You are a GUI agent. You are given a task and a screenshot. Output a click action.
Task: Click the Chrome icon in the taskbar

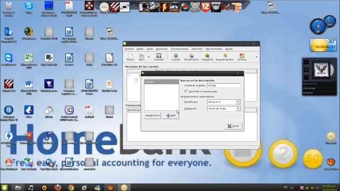[x=71, y=187]
